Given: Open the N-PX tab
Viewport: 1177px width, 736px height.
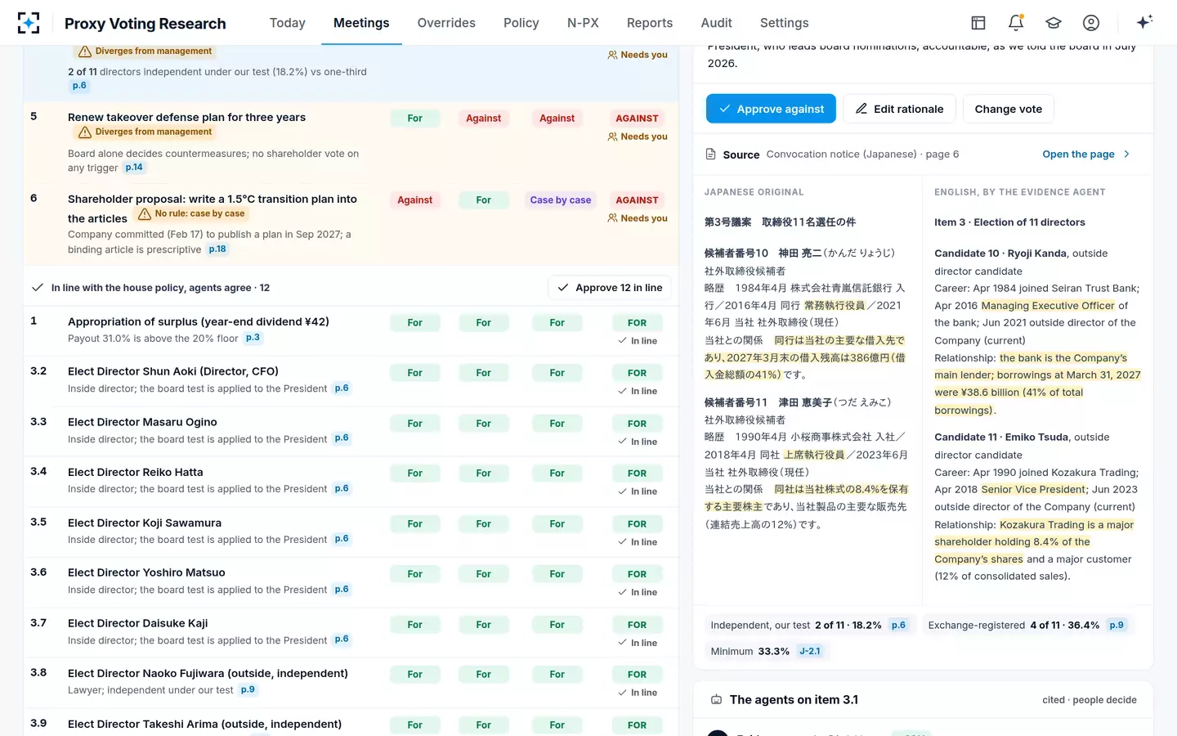Looking at the screenshot, I should click(583, 23).
